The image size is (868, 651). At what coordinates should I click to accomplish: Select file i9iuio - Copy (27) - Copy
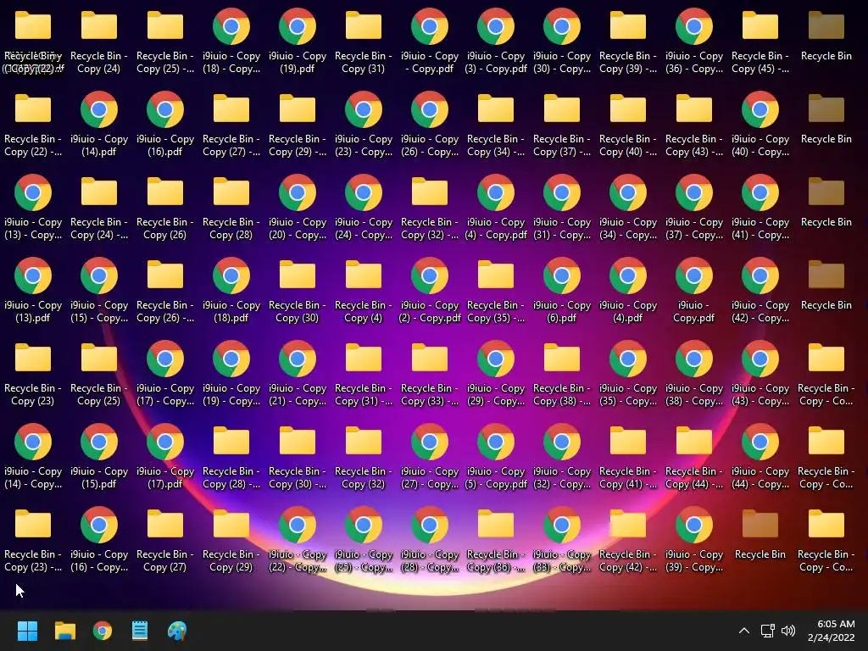[430, 457]
